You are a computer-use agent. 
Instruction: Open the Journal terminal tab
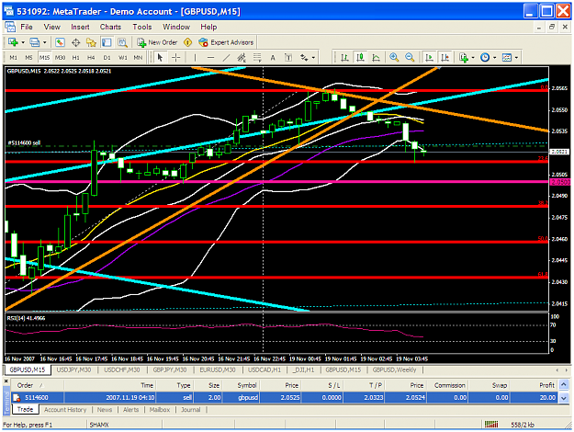191,410
